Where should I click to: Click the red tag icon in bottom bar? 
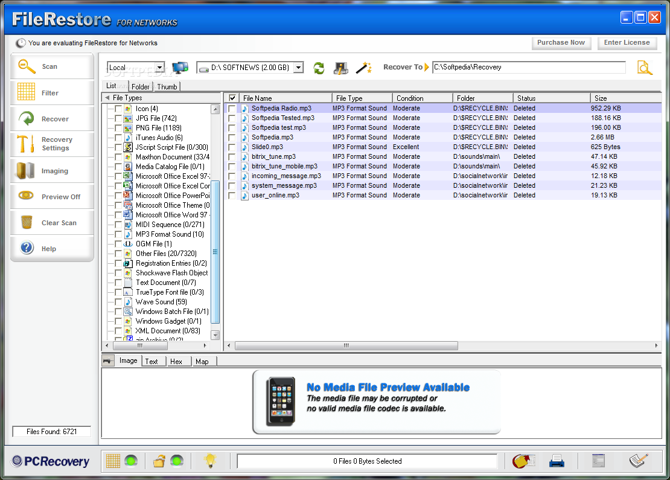(524, 461)
